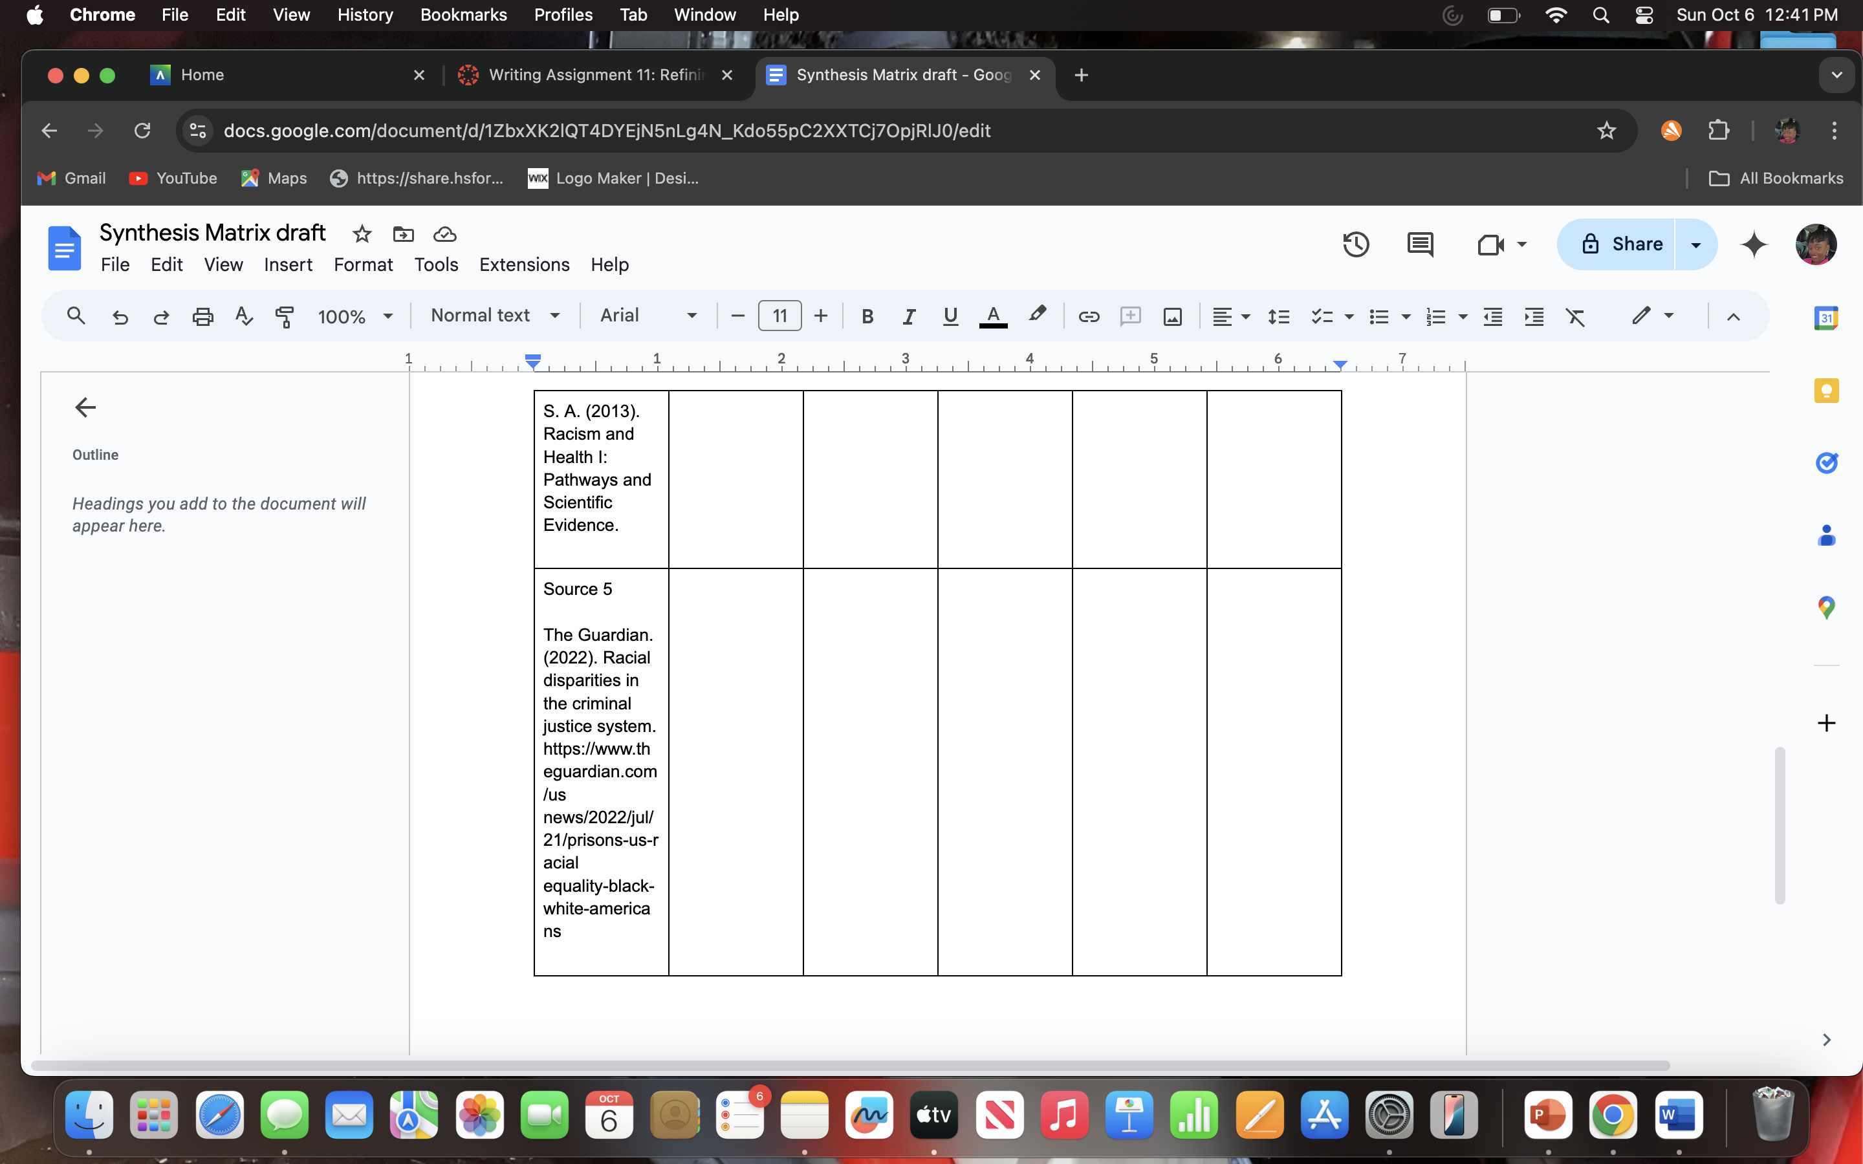This screenshot has height=1164, width=1863.
Task: Ask Gemini in the doc
Action: [1754, 244]
